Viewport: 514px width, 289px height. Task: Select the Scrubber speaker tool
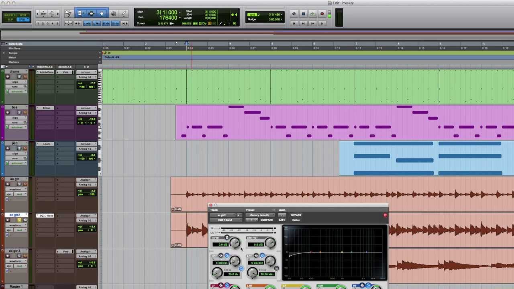(x=114, y=14)
